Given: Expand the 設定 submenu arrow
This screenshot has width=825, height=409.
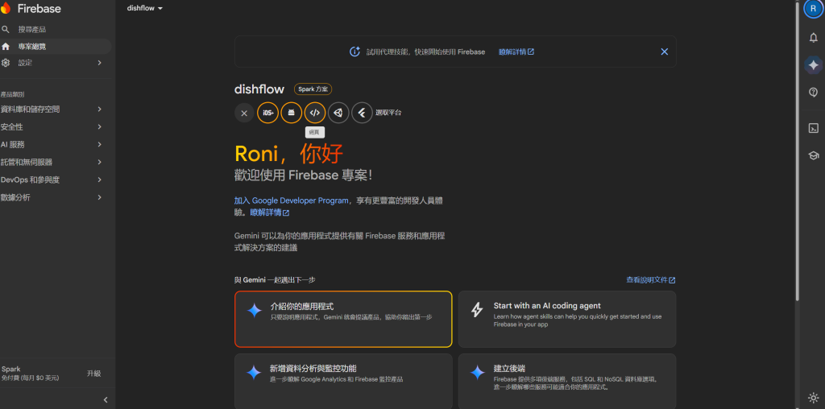Looking at the screenshot, I should [x=99, y=63].
